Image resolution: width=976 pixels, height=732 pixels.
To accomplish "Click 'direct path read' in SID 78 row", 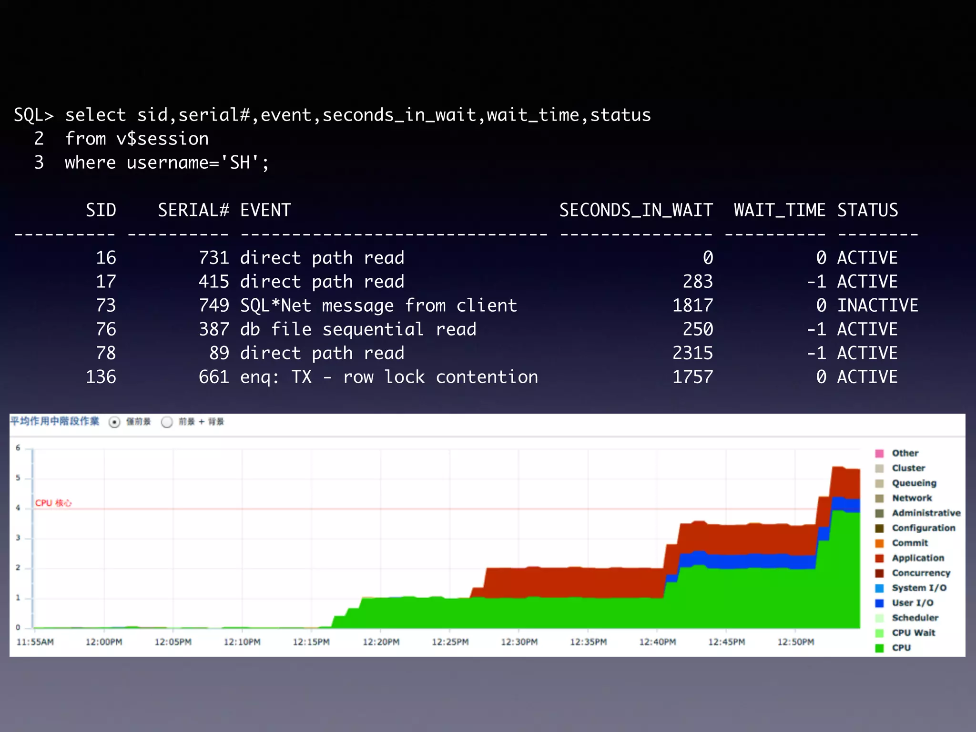I will [x=322, y=353].
